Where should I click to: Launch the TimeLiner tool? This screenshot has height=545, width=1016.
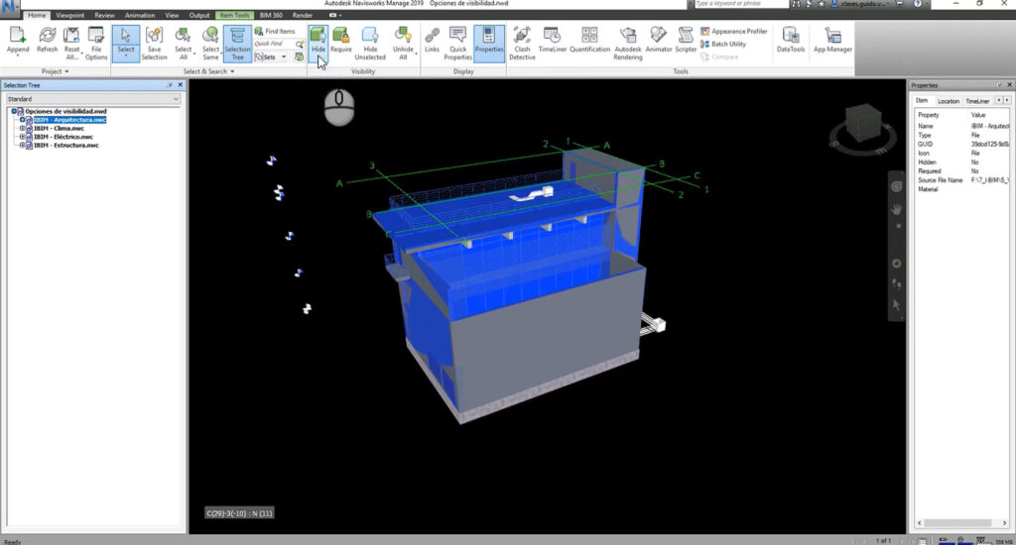[552, 41]
